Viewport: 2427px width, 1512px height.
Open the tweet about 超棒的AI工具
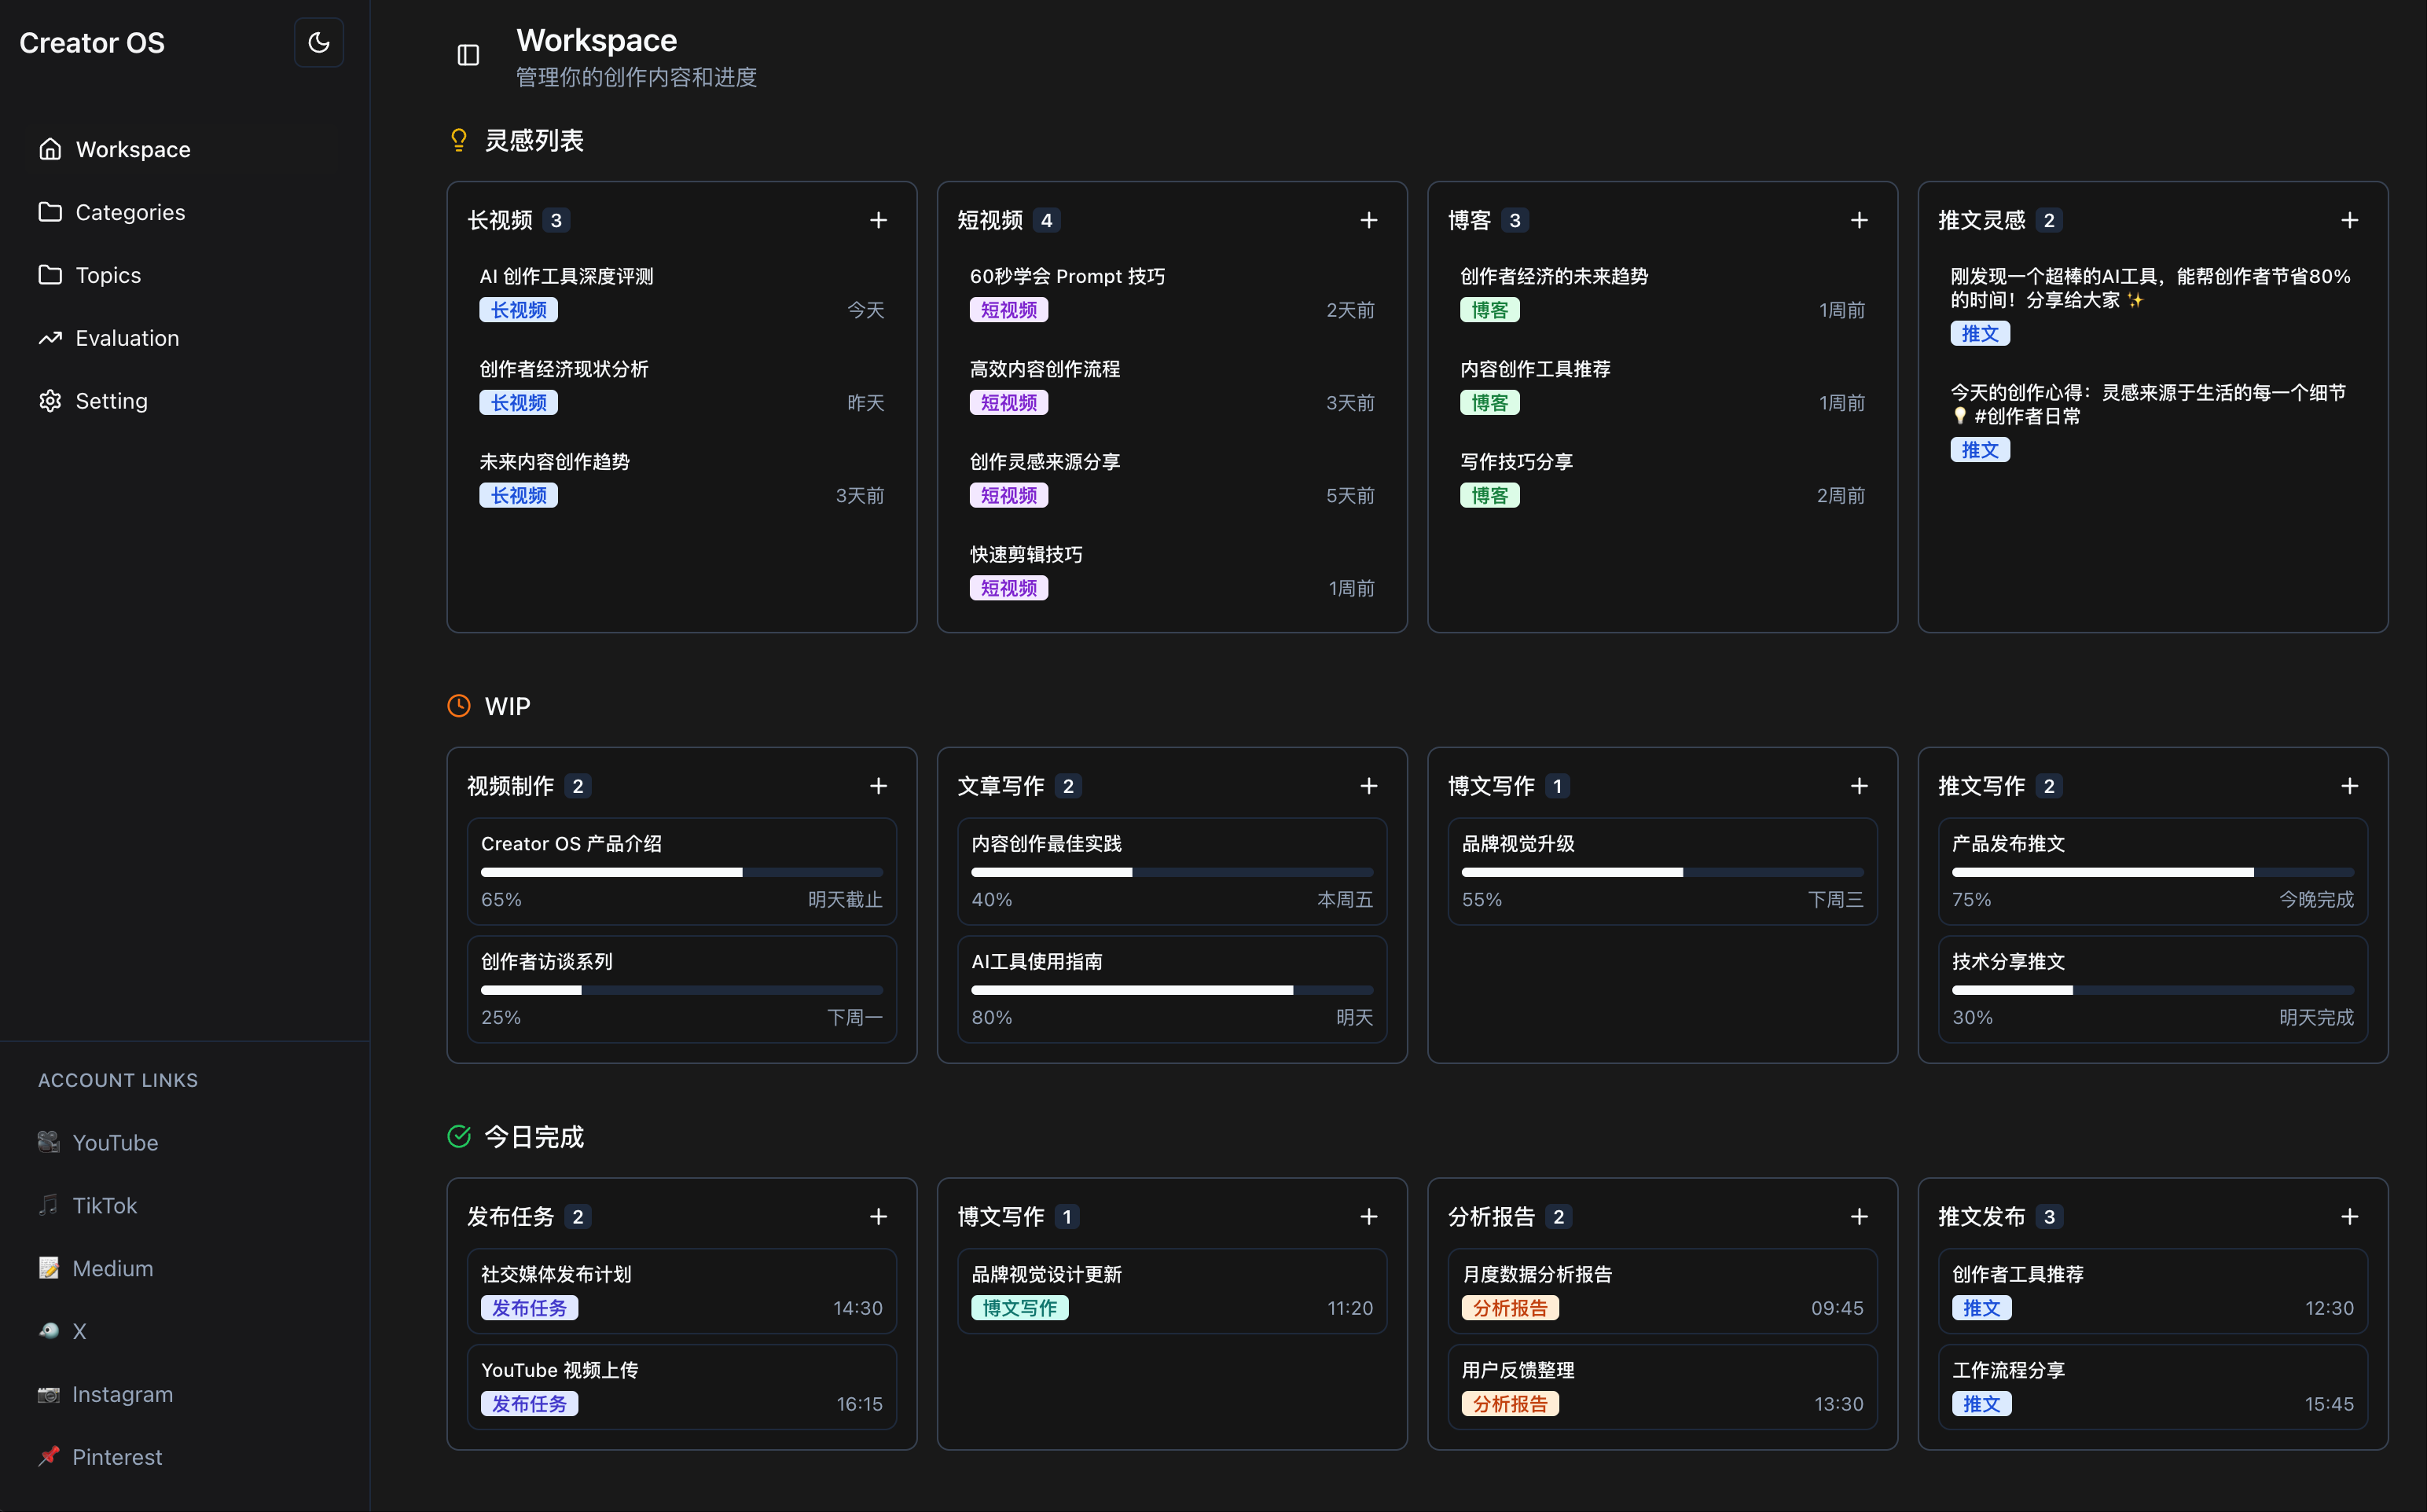2153,304
